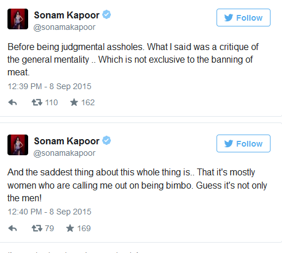Click profile avatar on first tweet
The width and height of the screenshot is (282, 253).
(x=18, y=19)
